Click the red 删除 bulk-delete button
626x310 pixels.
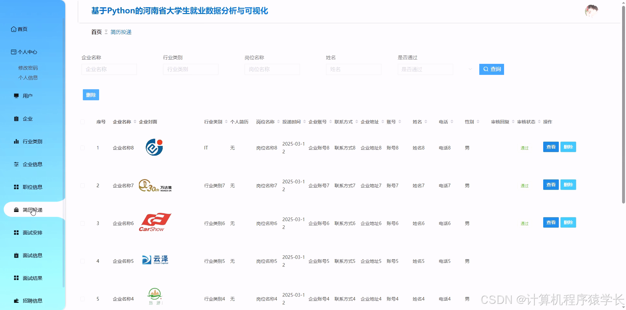(x=91, y=94)
